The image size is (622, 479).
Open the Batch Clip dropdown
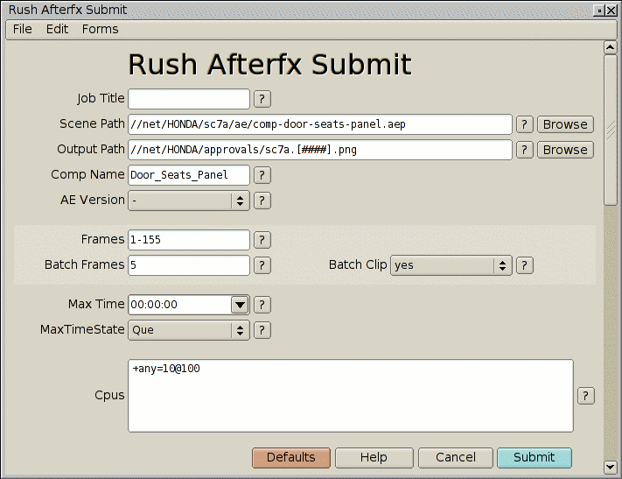click(451, 265)
